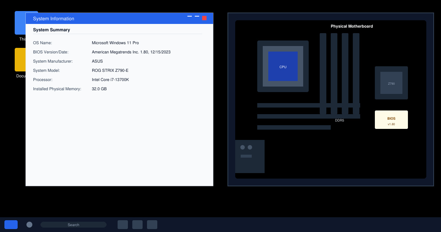Click the blue CPU chip on motherboard

283,66
